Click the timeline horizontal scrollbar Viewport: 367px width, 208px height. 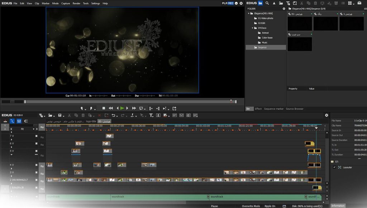pos(117,202)
